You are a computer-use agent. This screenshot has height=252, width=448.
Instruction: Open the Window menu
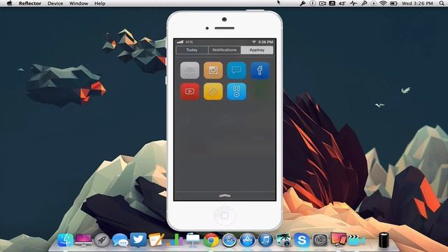coord(79,3)
